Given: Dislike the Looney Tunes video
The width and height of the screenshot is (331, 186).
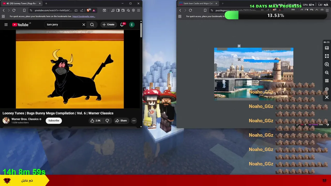Looking at the screenshot, I should [x=107, y=121].
